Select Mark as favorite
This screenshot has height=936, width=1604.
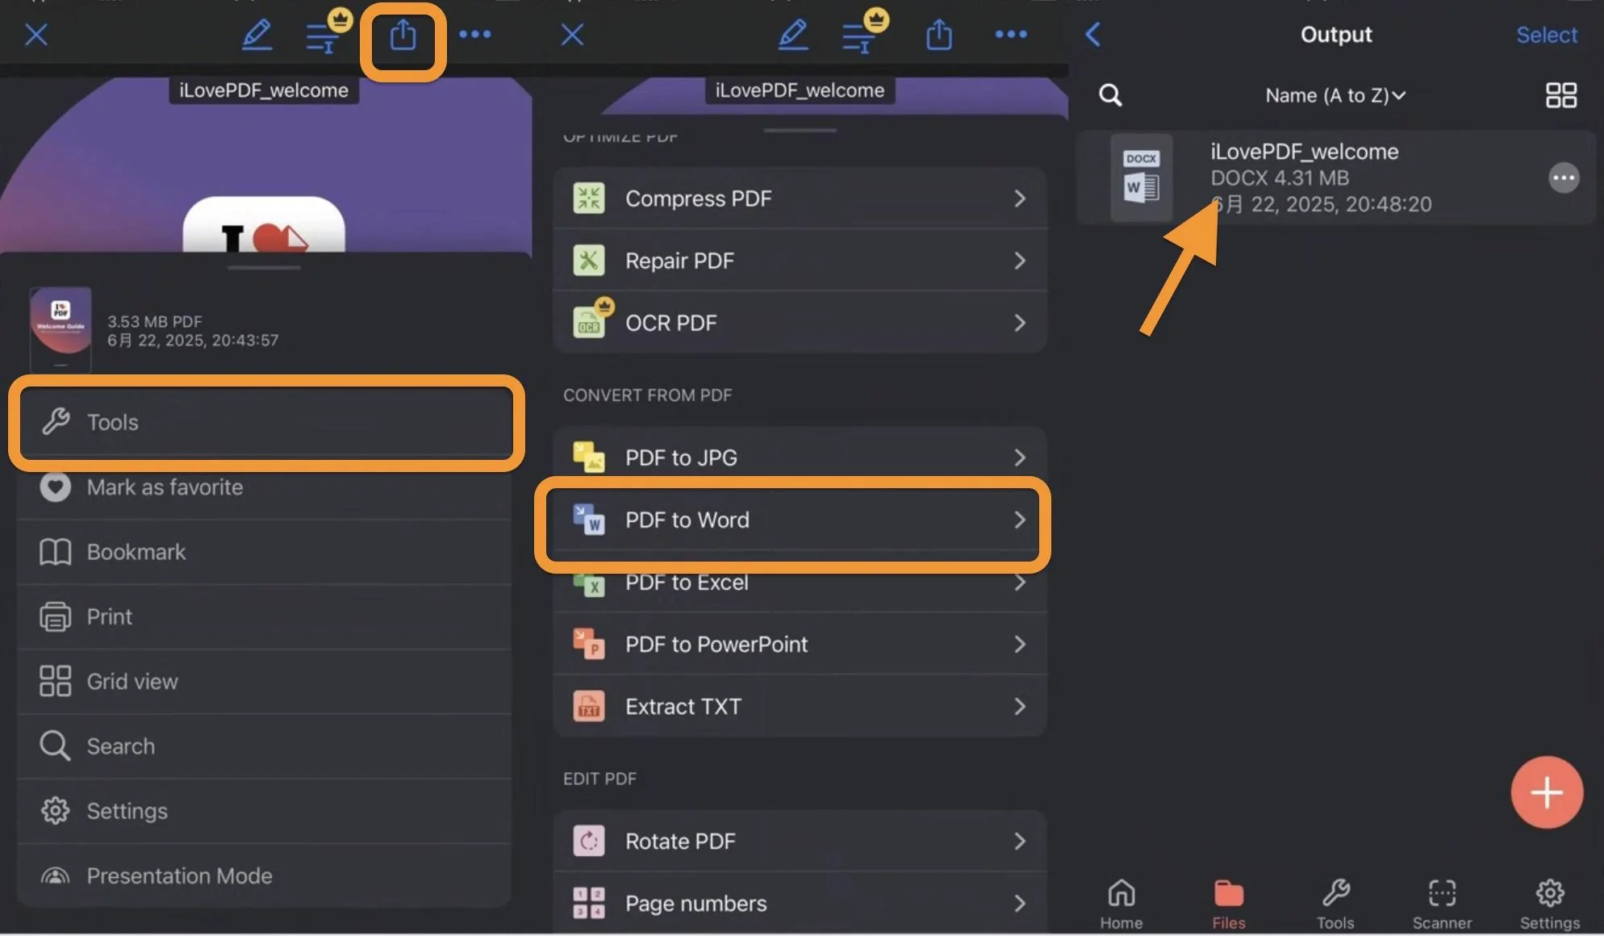(265, 487)
